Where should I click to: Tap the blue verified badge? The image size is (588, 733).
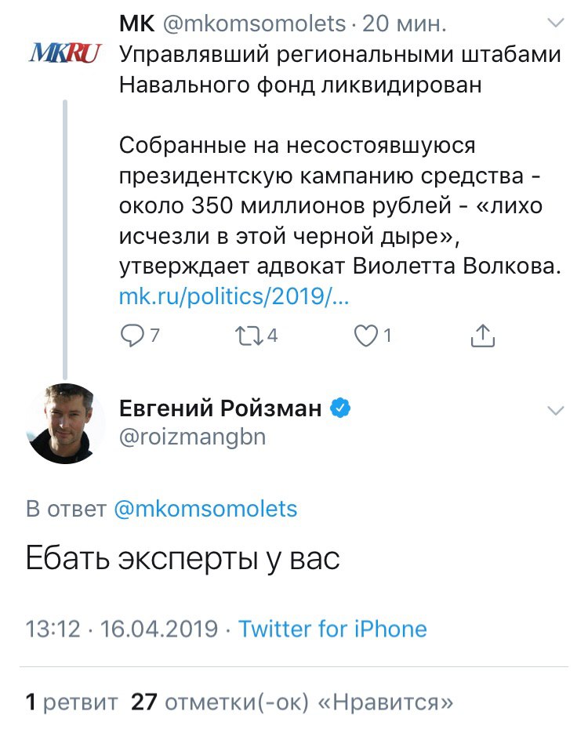pyautogui.click(x=339, y=408)
